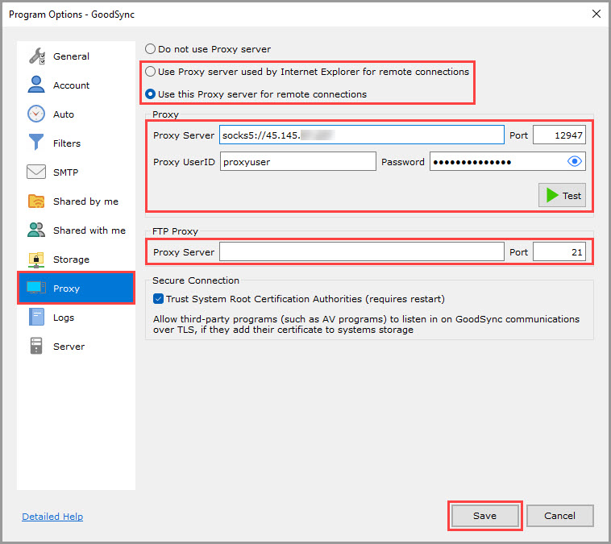The width and height of the screenshot is (611, 544).
Task: Switch to the Logs options page
Action: tap(63, 318)
